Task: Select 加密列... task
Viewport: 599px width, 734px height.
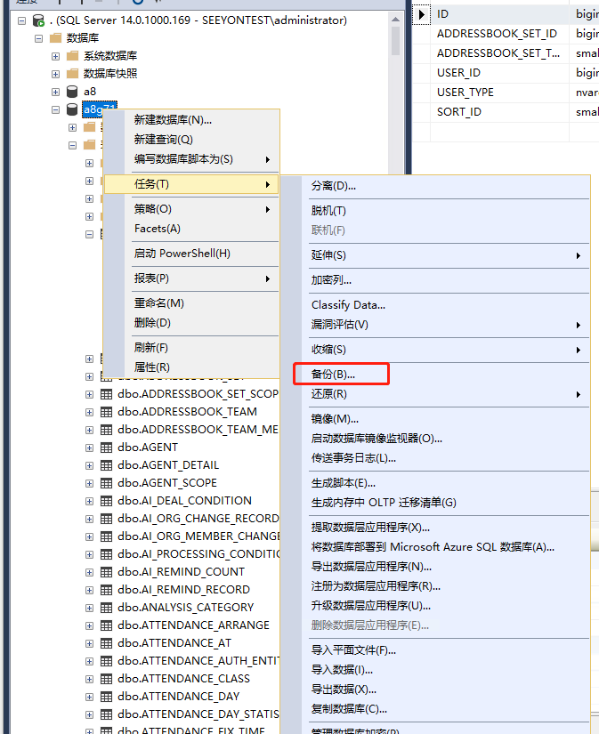Action: [435, 280]
